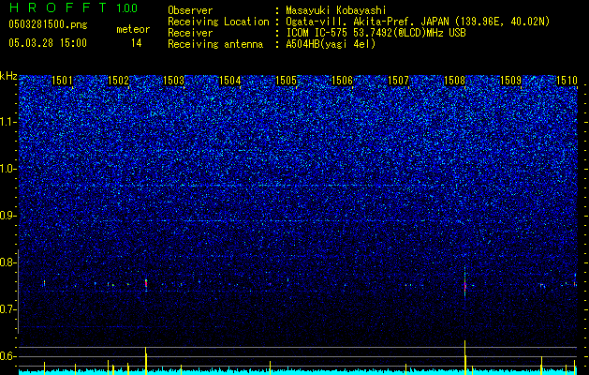Click the Receiver field label
The width and height of the screenshot is (589, 375).
point(190,33)
